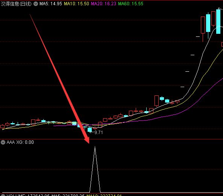
Task: Expand the AAA indicator panel dropdown
Action: 3,142
